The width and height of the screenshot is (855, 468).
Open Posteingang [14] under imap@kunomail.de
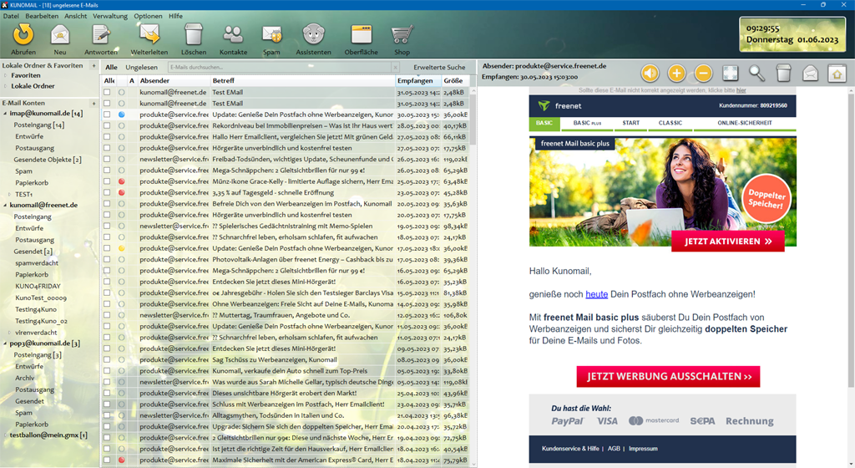(x=38, y=125)
